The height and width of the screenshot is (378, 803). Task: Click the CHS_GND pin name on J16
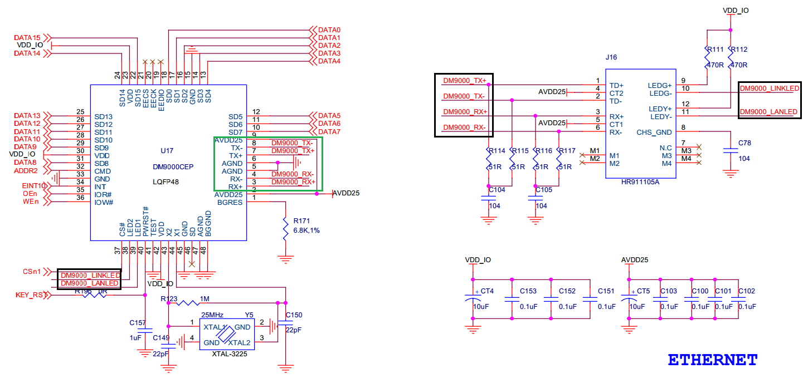click(x=655, y=132)
